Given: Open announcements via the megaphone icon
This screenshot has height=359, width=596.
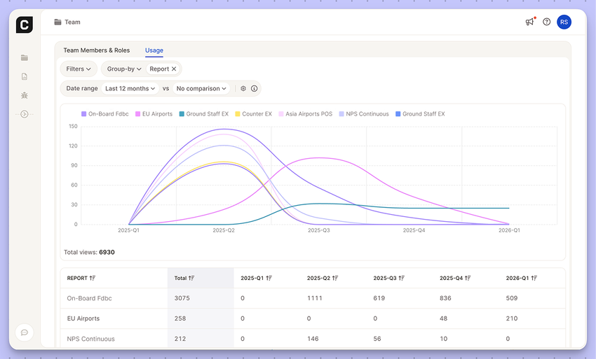Looking at the screenshot, I should (529, 22).
